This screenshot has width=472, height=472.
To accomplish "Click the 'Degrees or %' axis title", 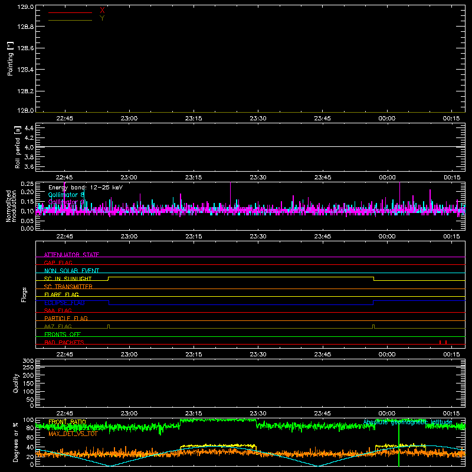I will click(x=15, y=442).
